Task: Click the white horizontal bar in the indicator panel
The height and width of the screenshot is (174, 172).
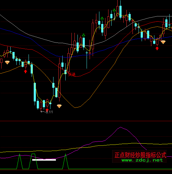Action: tap(44, 160)
